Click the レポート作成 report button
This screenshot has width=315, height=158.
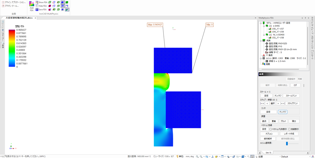[289, 134]
